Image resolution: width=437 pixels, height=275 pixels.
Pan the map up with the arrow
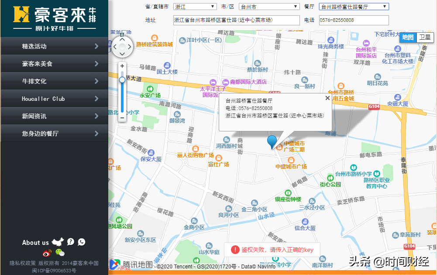[122, 40]
